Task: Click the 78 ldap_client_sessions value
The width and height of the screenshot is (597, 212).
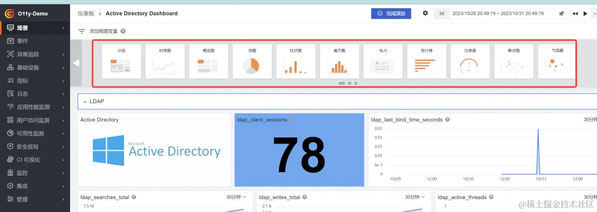Action: [299, 155]
